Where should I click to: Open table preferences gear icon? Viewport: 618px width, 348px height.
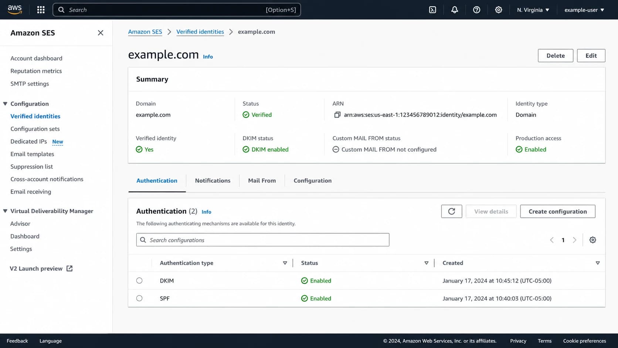click(x=592, y=240)
